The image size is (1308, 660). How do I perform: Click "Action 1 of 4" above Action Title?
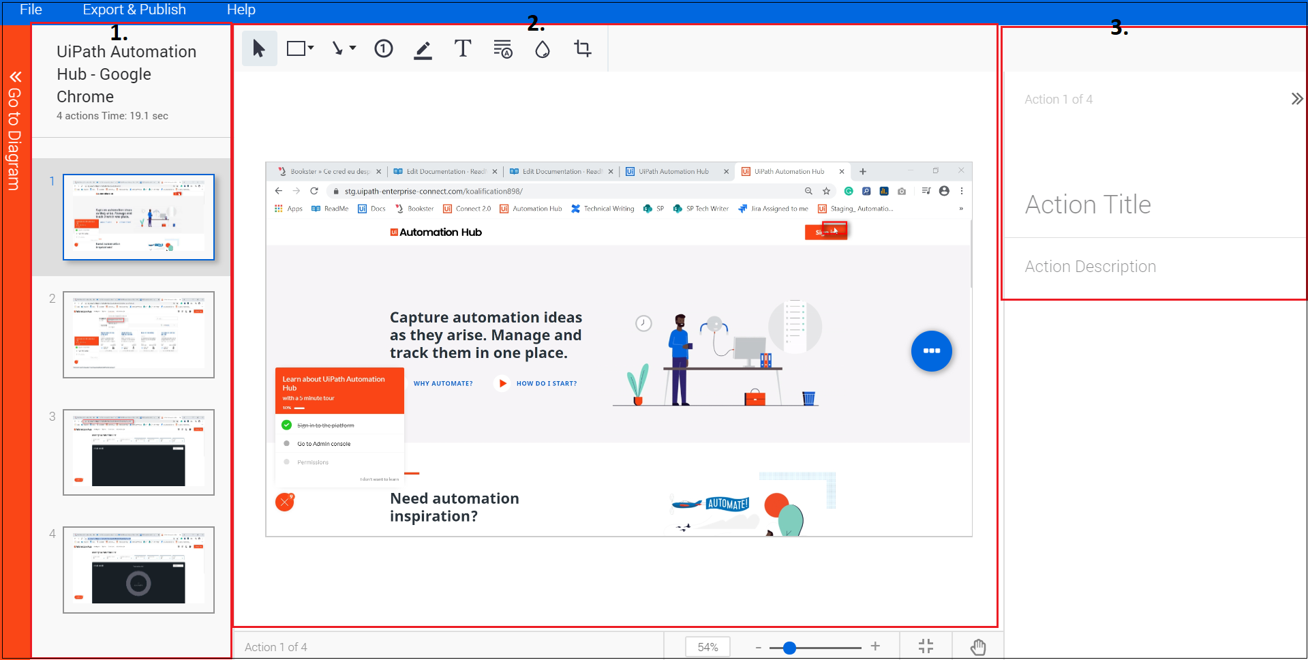(x=1059, y=100)
